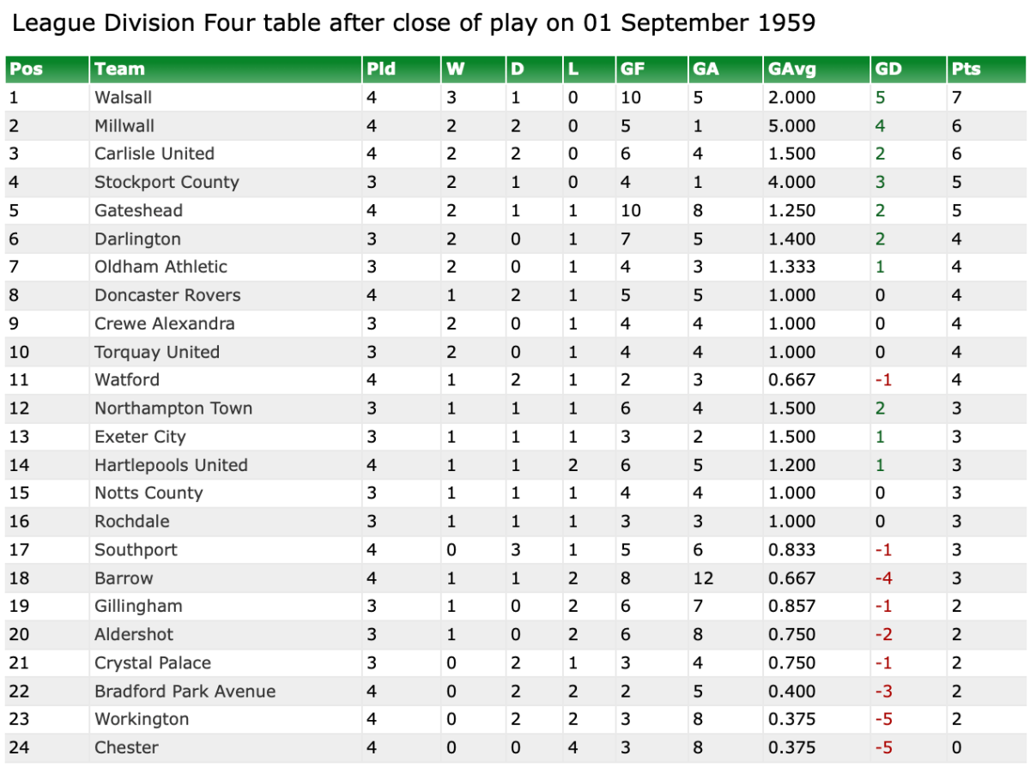
Task: Click the Team column header
Action: [x=119, y=70]
